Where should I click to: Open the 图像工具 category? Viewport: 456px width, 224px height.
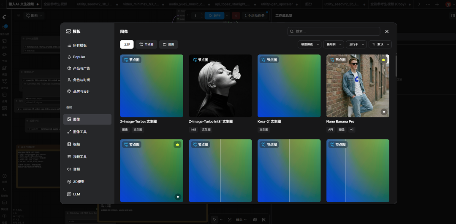[x=87, y=132]
